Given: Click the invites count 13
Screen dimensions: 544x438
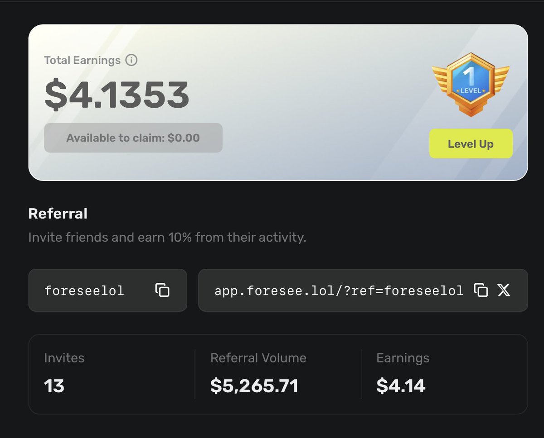Looking at the screenshot, I should (54, 386).
